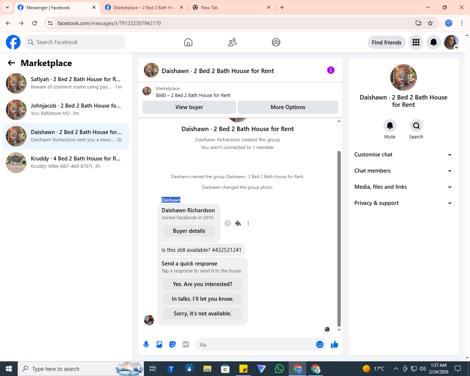The height and width of the screenshot is (376, 470).
Task: Expand the Chat members section
Action: coord(403,171)
